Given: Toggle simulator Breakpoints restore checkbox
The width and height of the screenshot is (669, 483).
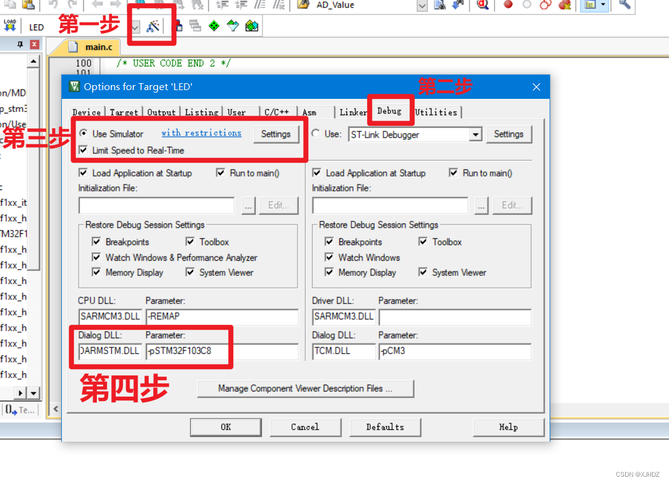Looking at the screenshot, I should tap(96, 241).
